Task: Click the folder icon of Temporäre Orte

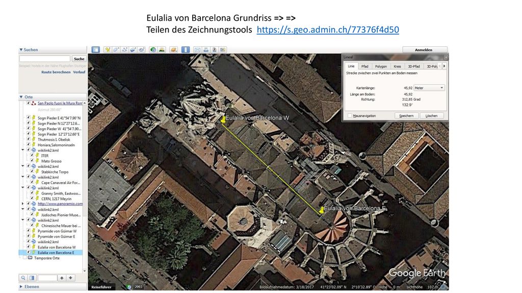Action: pyautogui.click(x=30, y=258)
